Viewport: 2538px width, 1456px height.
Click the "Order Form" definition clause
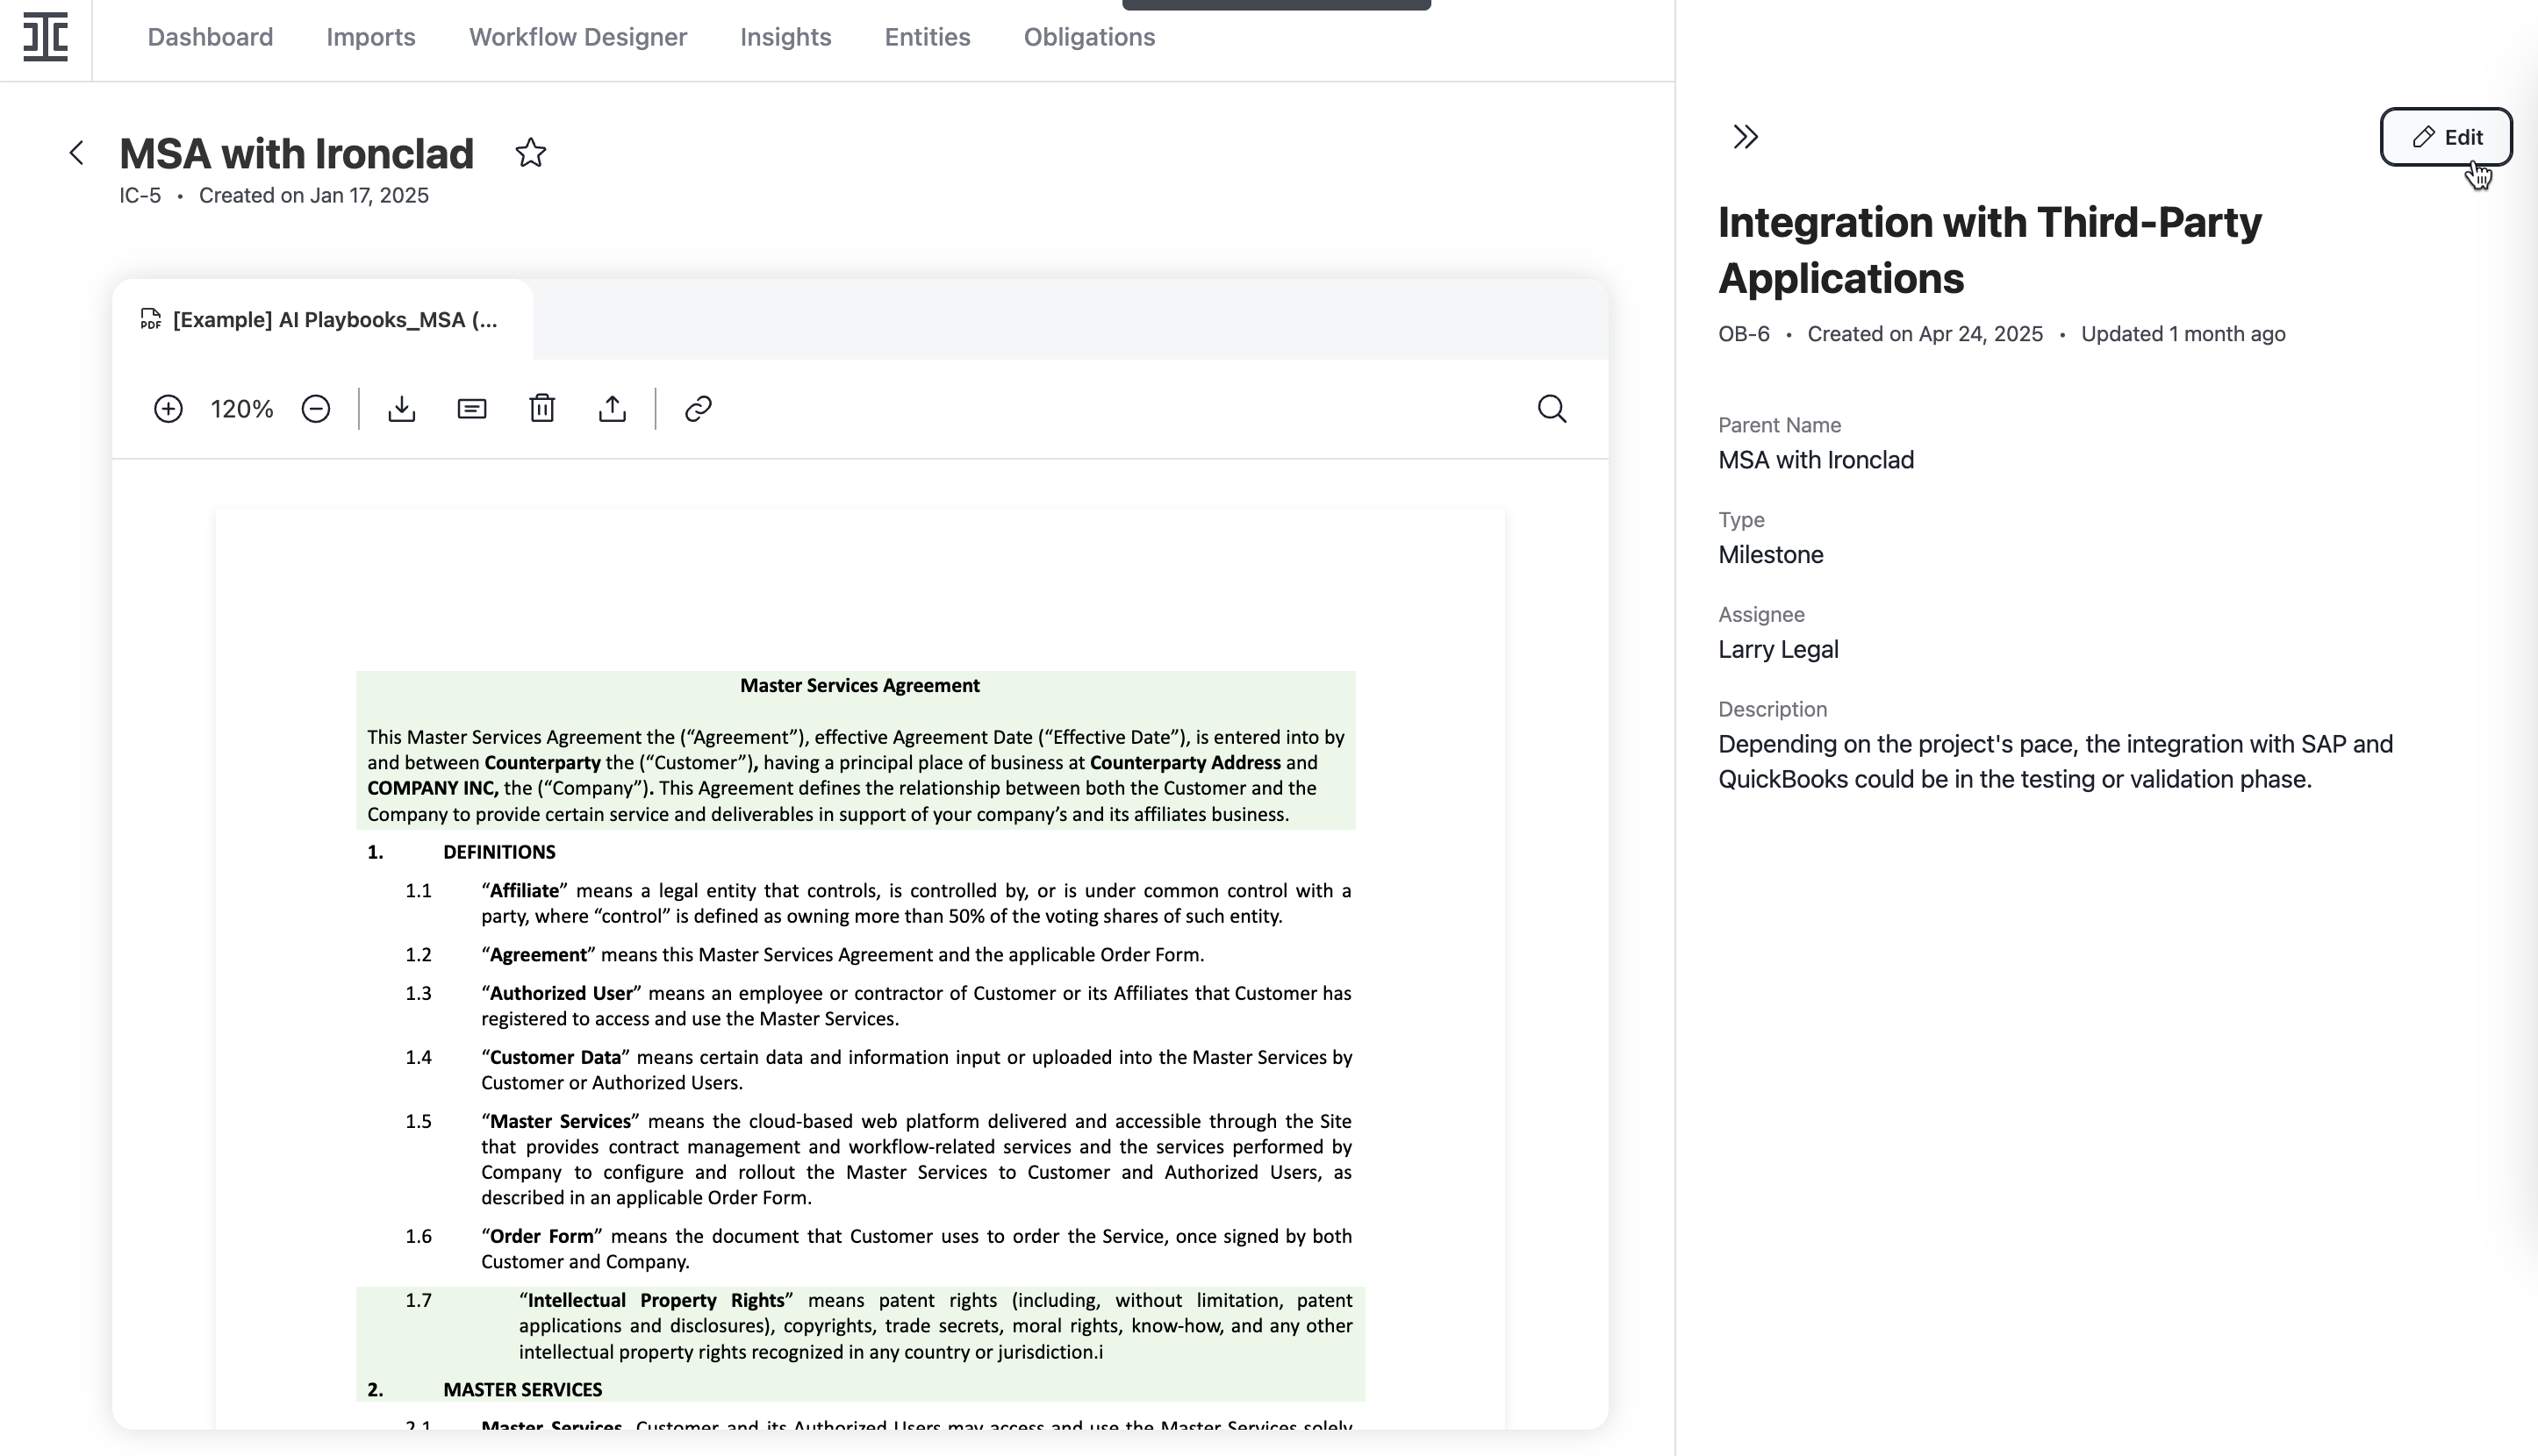pyautogui.click(x=915, y=1249)
